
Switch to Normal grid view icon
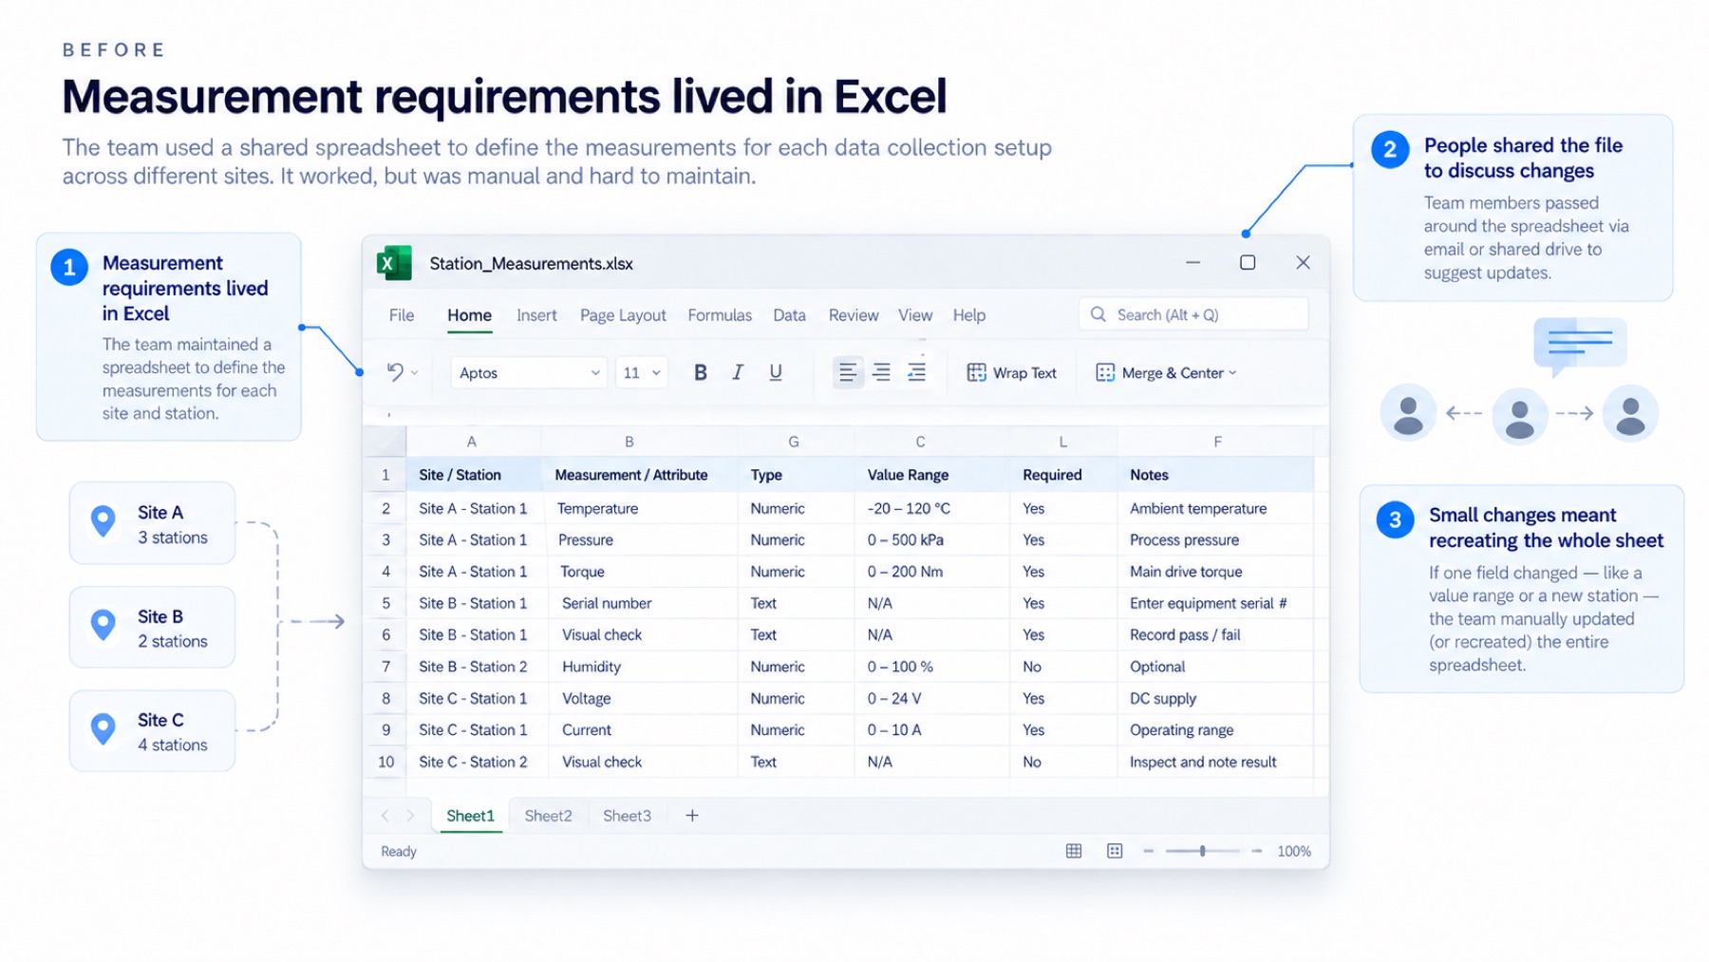tap(1074, 851)
